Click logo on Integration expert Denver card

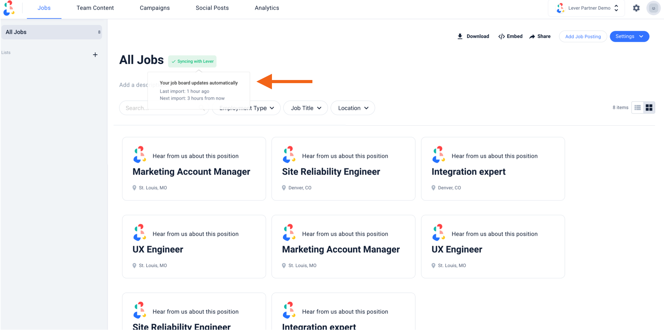[x=439, y=154]
